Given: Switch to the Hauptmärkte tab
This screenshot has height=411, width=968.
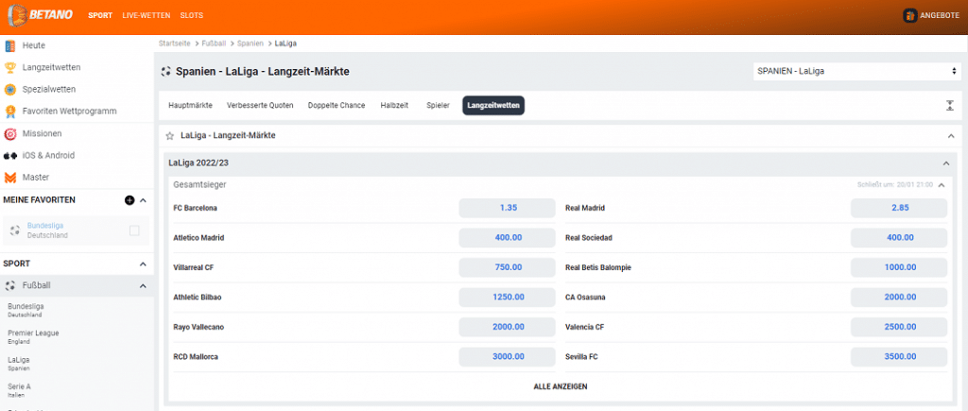Looking at the screenshot, I should pos(190,106).
